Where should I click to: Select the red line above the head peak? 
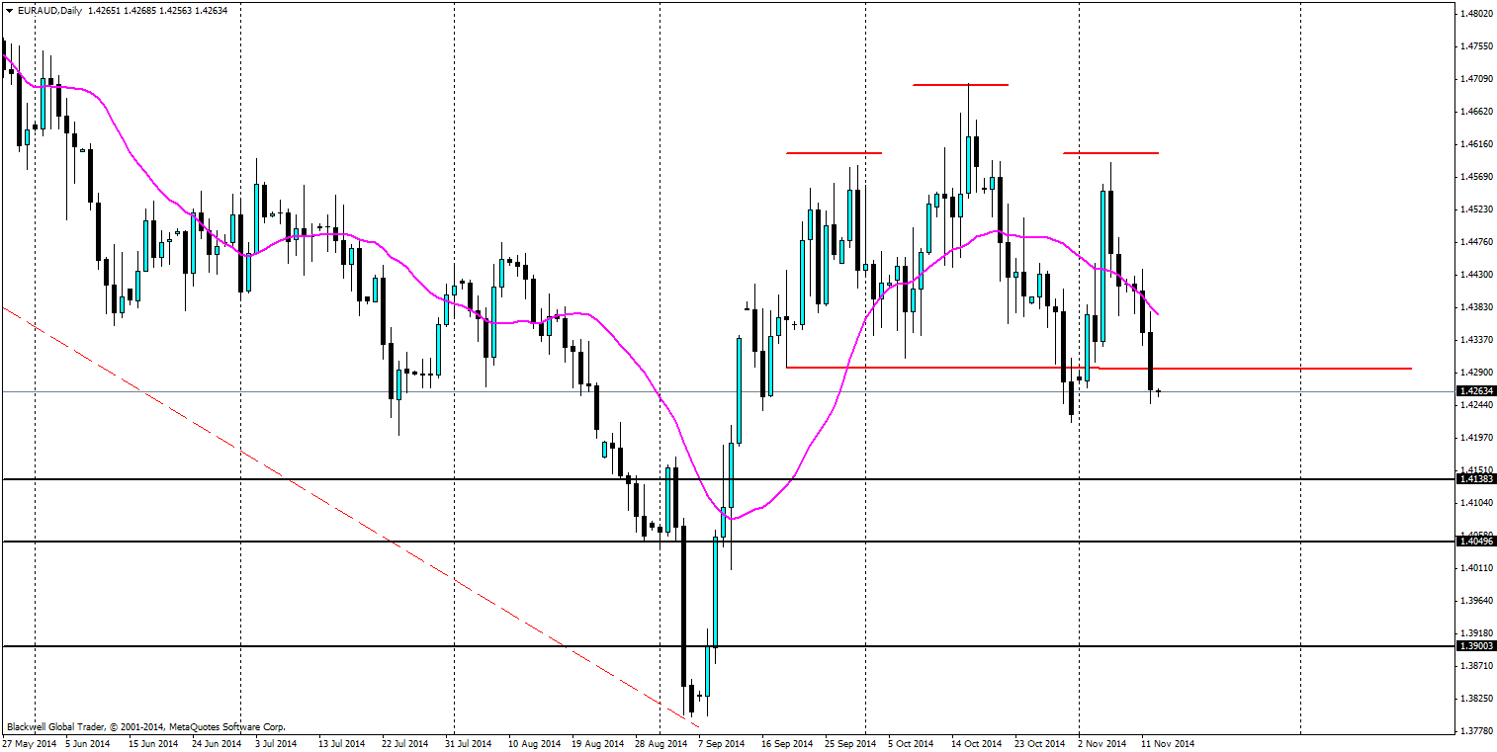pos(960,85)
